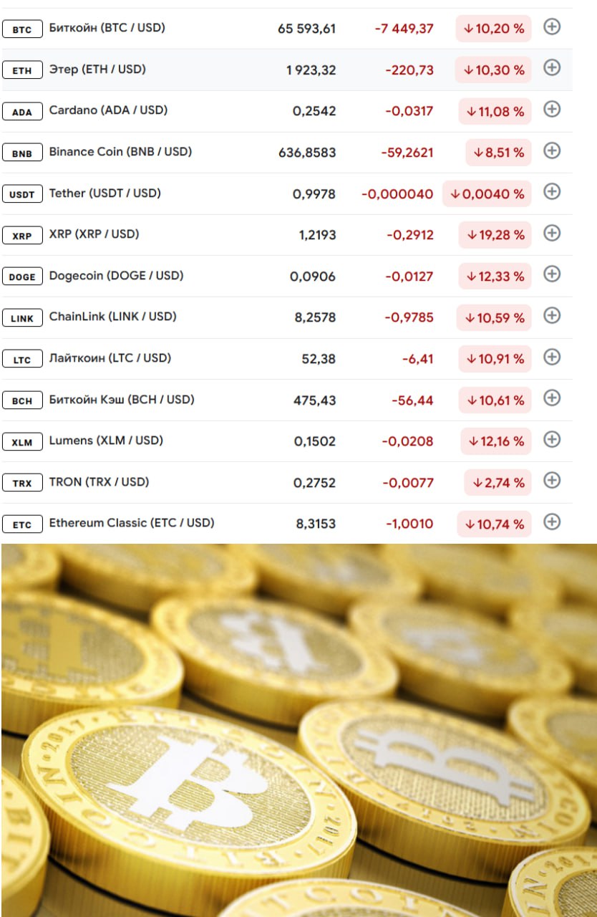This screenshot has width=597, height=917.
Task: Click the ETH price 1 923,32
Action: [311, 70]
